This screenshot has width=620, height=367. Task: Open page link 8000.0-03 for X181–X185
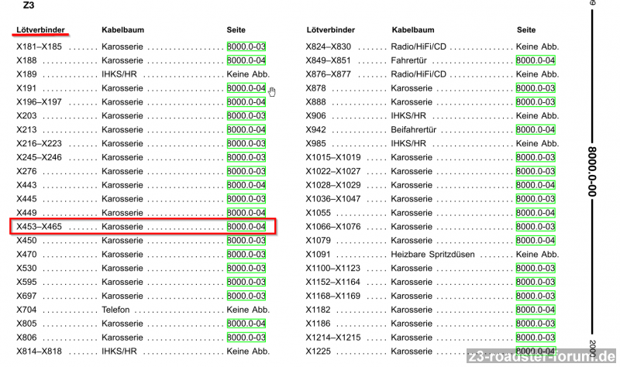point(246,46)
